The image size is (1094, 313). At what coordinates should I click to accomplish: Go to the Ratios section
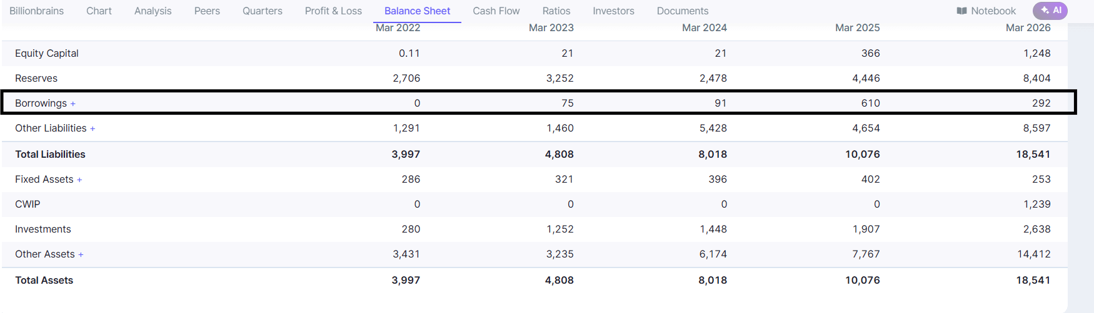tap(556, 11)
